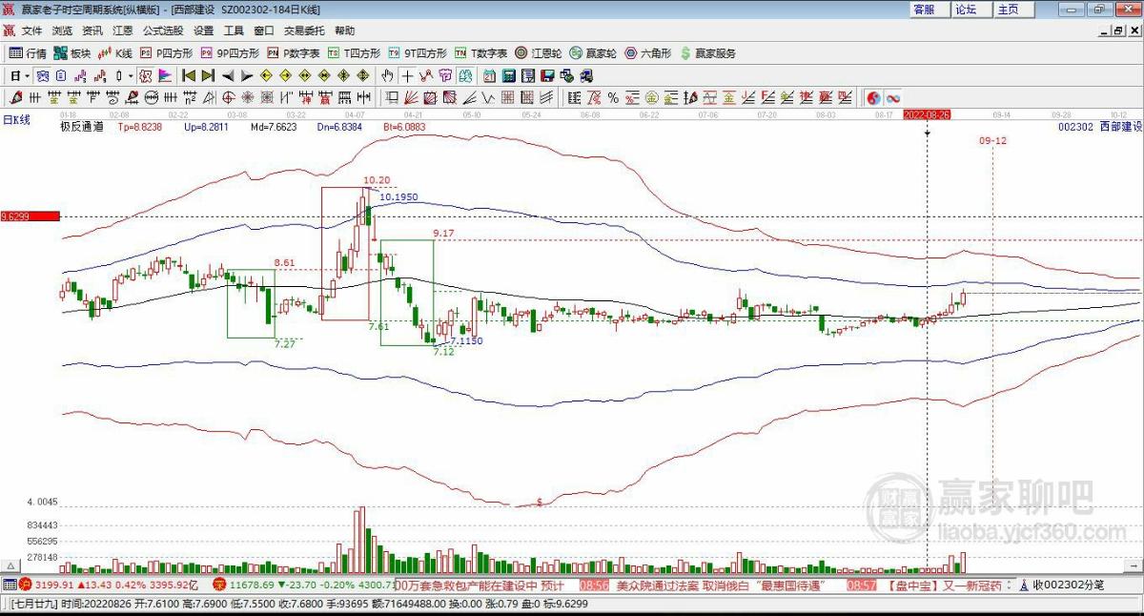
Task: Open the 板块 sector view
Action: [x=72, y=53]
